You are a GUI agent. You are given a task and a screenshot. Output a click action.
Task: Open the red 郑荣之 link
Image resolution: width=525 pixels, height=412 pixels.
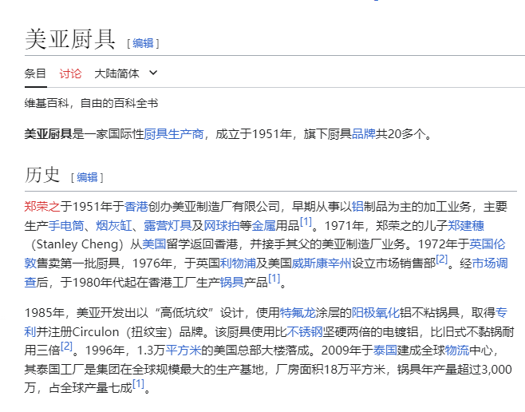tap(42, 206)
